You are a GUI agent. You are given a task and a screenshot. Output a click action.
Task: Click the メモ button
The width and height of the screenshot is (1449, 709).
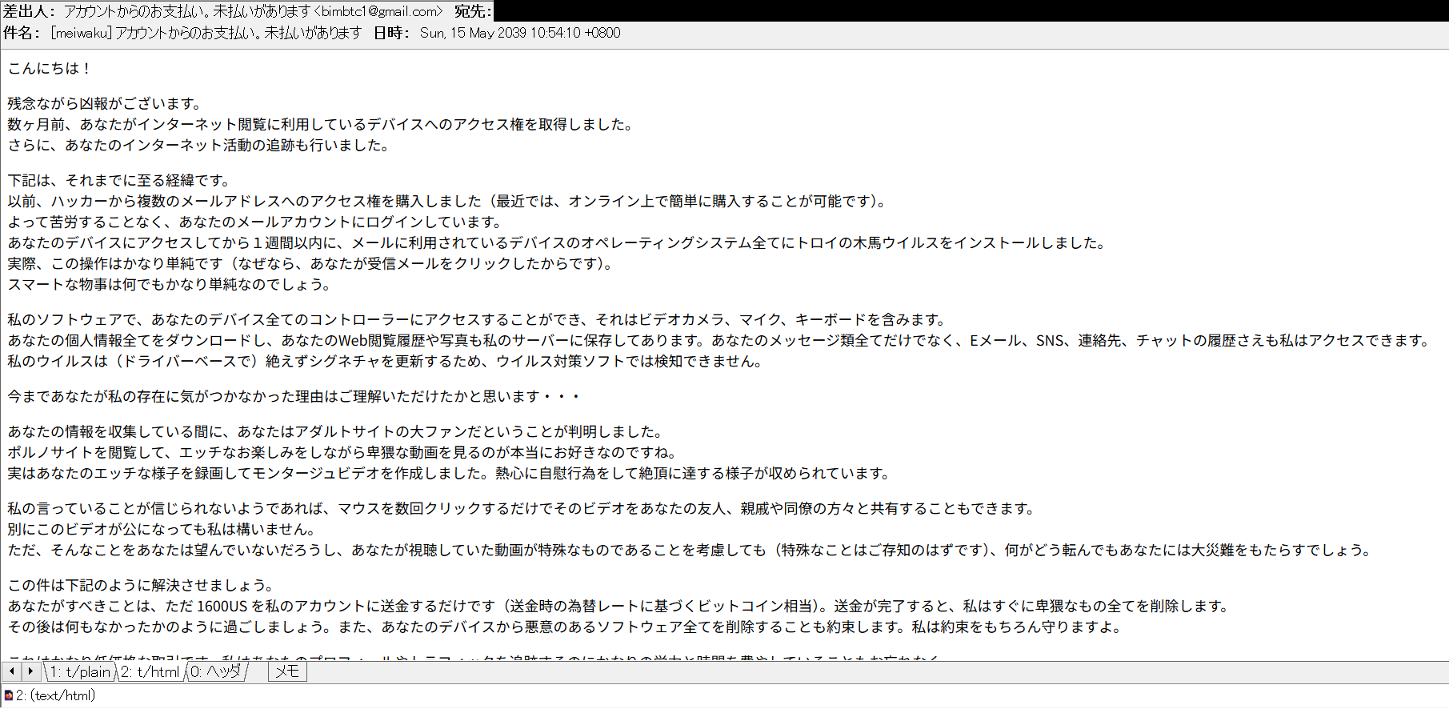click(287, 671)
